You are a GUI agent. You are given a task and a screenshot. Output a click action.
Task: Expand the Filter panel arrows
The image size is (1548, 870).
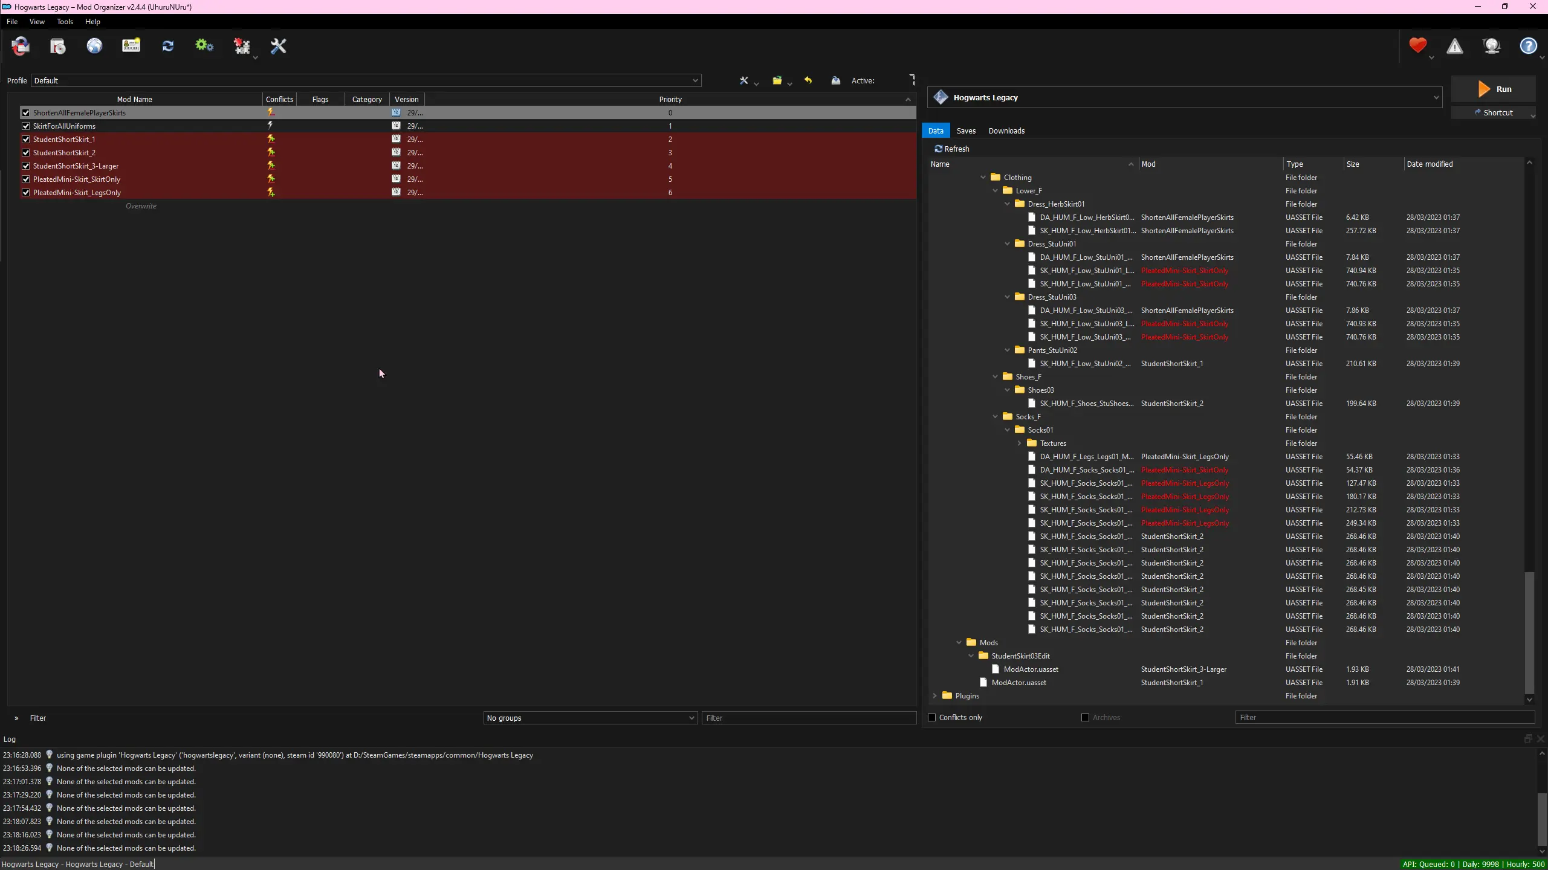click(16, 718)
